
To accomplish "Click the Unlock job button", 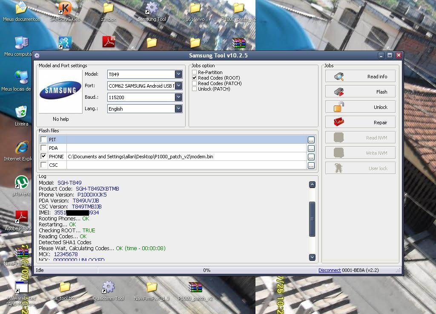I will tap(360, 107).
